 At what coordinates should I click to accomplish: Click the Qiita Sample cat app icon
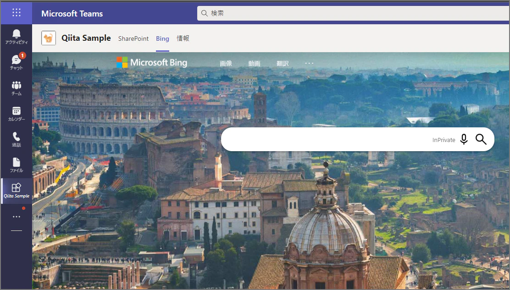(x=49, y=38)
